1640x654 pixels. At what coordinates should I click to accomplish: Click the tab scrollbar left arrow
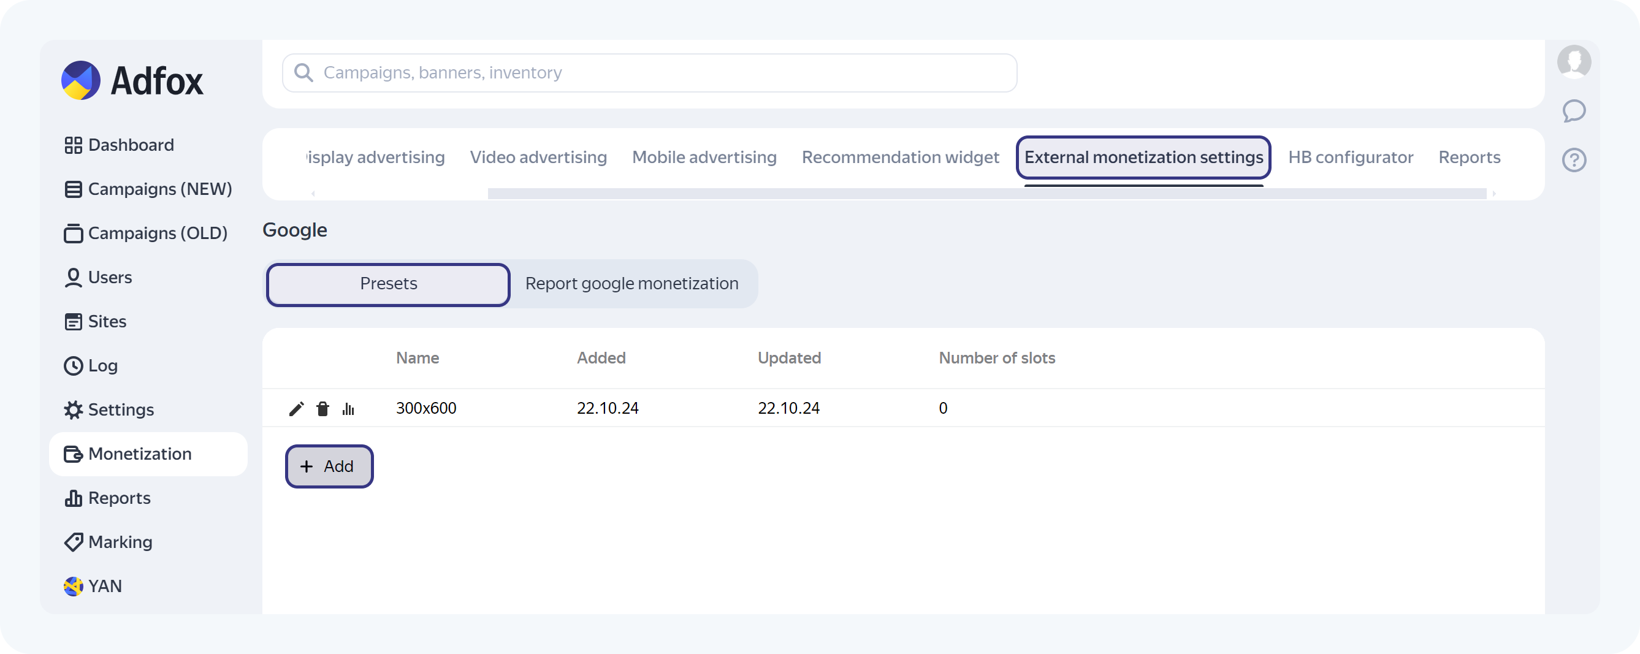(313, 194)
